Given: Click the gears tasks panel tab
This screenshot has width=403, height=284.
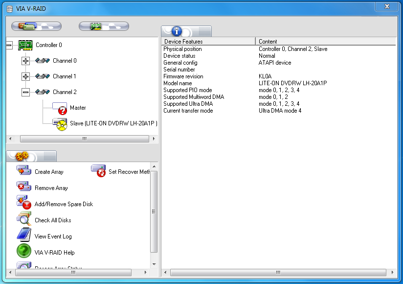Looking at the screenshot, I should pyautogui.click(x=31, y=156).
